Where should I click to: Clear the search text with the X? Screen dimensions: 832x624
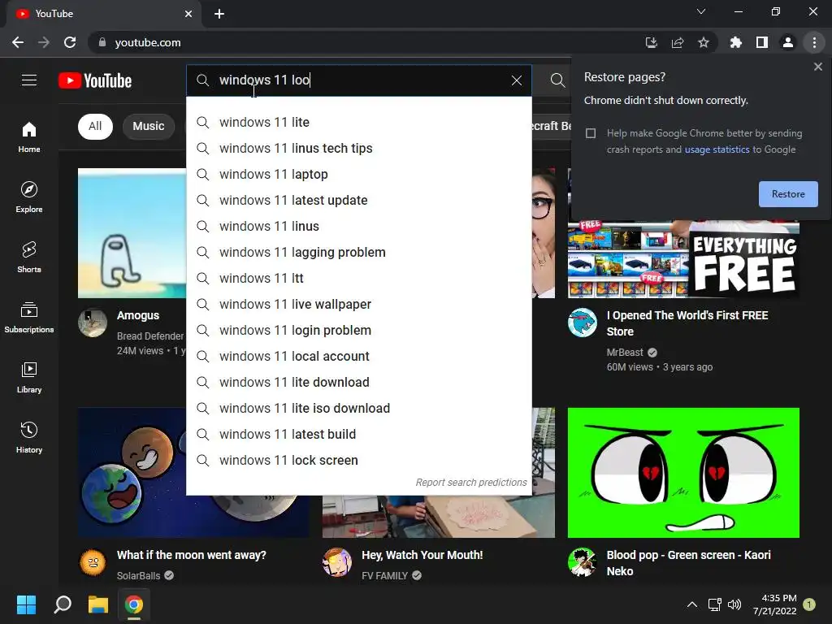516,80
